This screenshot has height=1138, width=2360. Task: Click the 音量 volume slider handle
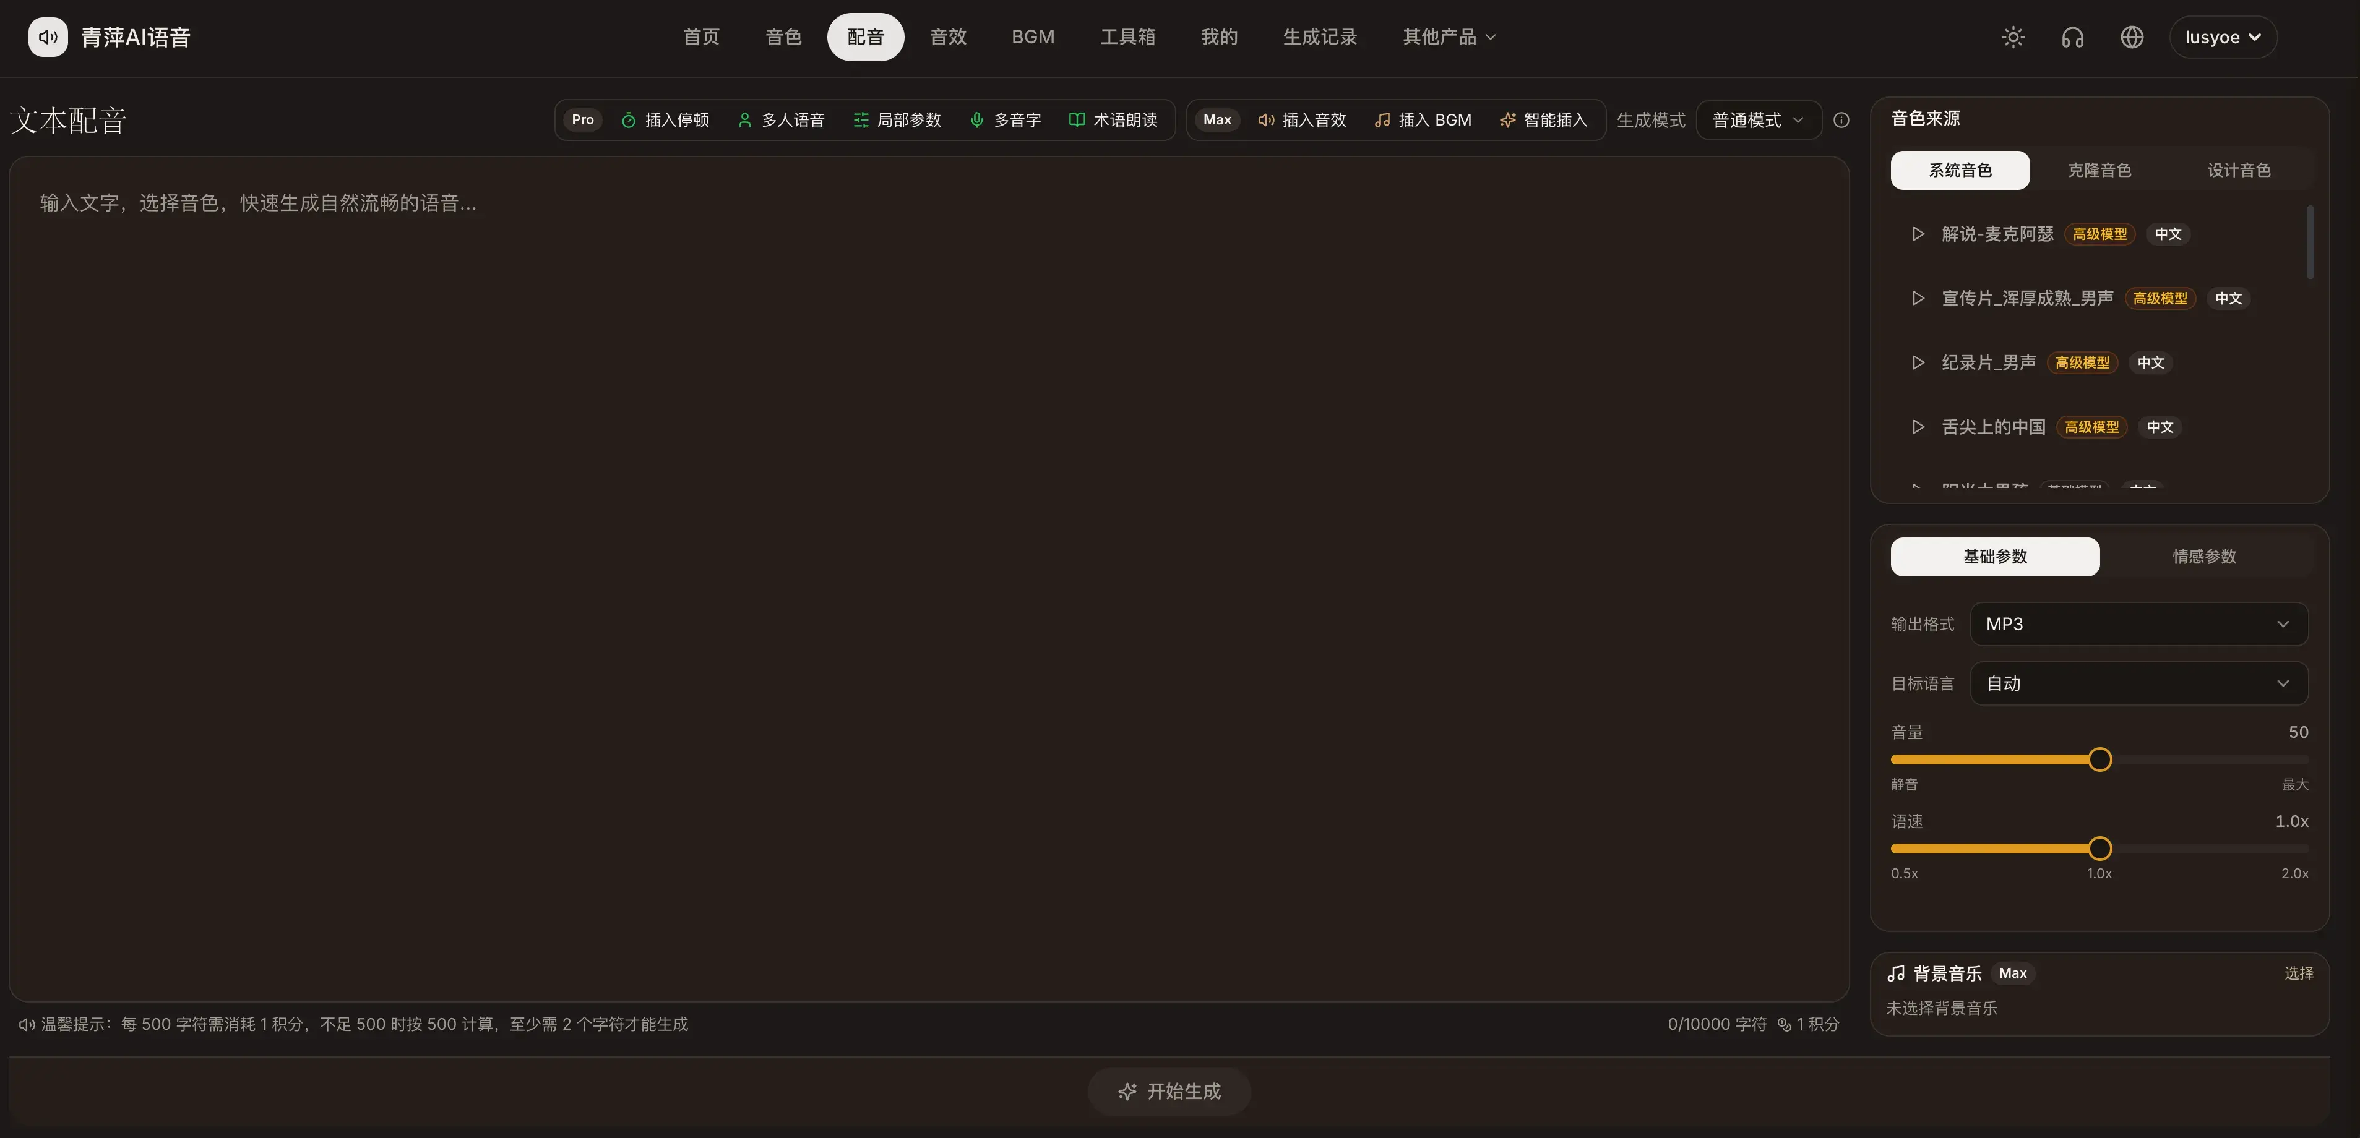[2100, 760]
